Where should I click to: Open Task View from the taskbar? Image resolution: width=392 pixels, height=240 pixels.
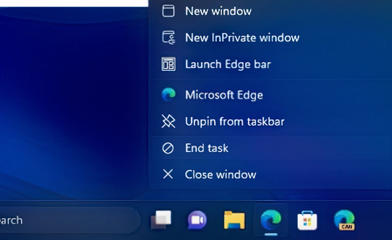point(161,220)
